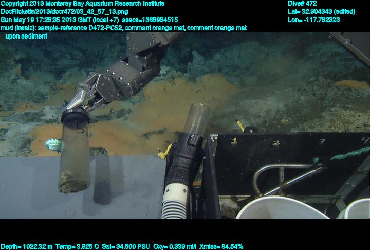Click the 'Depth= 1022.32 m' readout
Viewport: 370px width, 250px height.
(27, 246)
